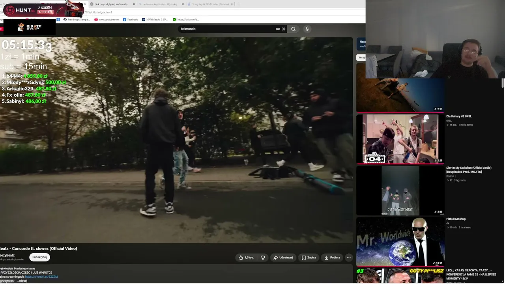Open the Dior In My Switches thumbnail
This screenshot has width=505, height=284.
(x=400, y=191)
